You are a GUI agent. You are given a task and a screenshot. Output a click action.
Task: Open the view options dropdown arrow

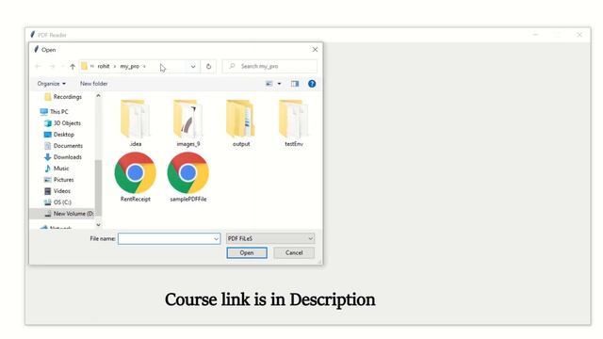pyautogui.click(x=279, y=84)
